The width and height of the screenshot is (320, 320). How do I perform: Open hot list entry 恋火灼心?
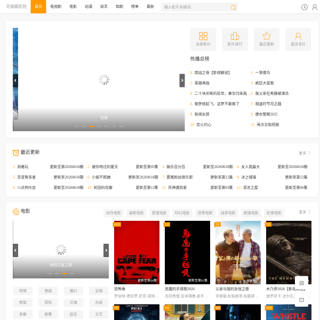coord(204,125)
